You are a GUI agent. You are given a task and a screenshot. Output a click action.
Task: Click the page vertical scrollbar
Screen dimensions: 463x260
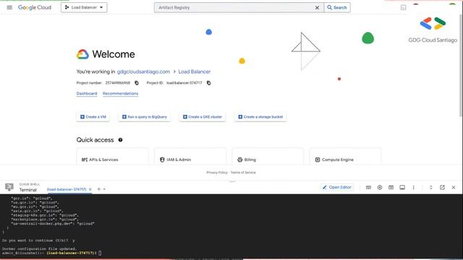click(461, 65)
